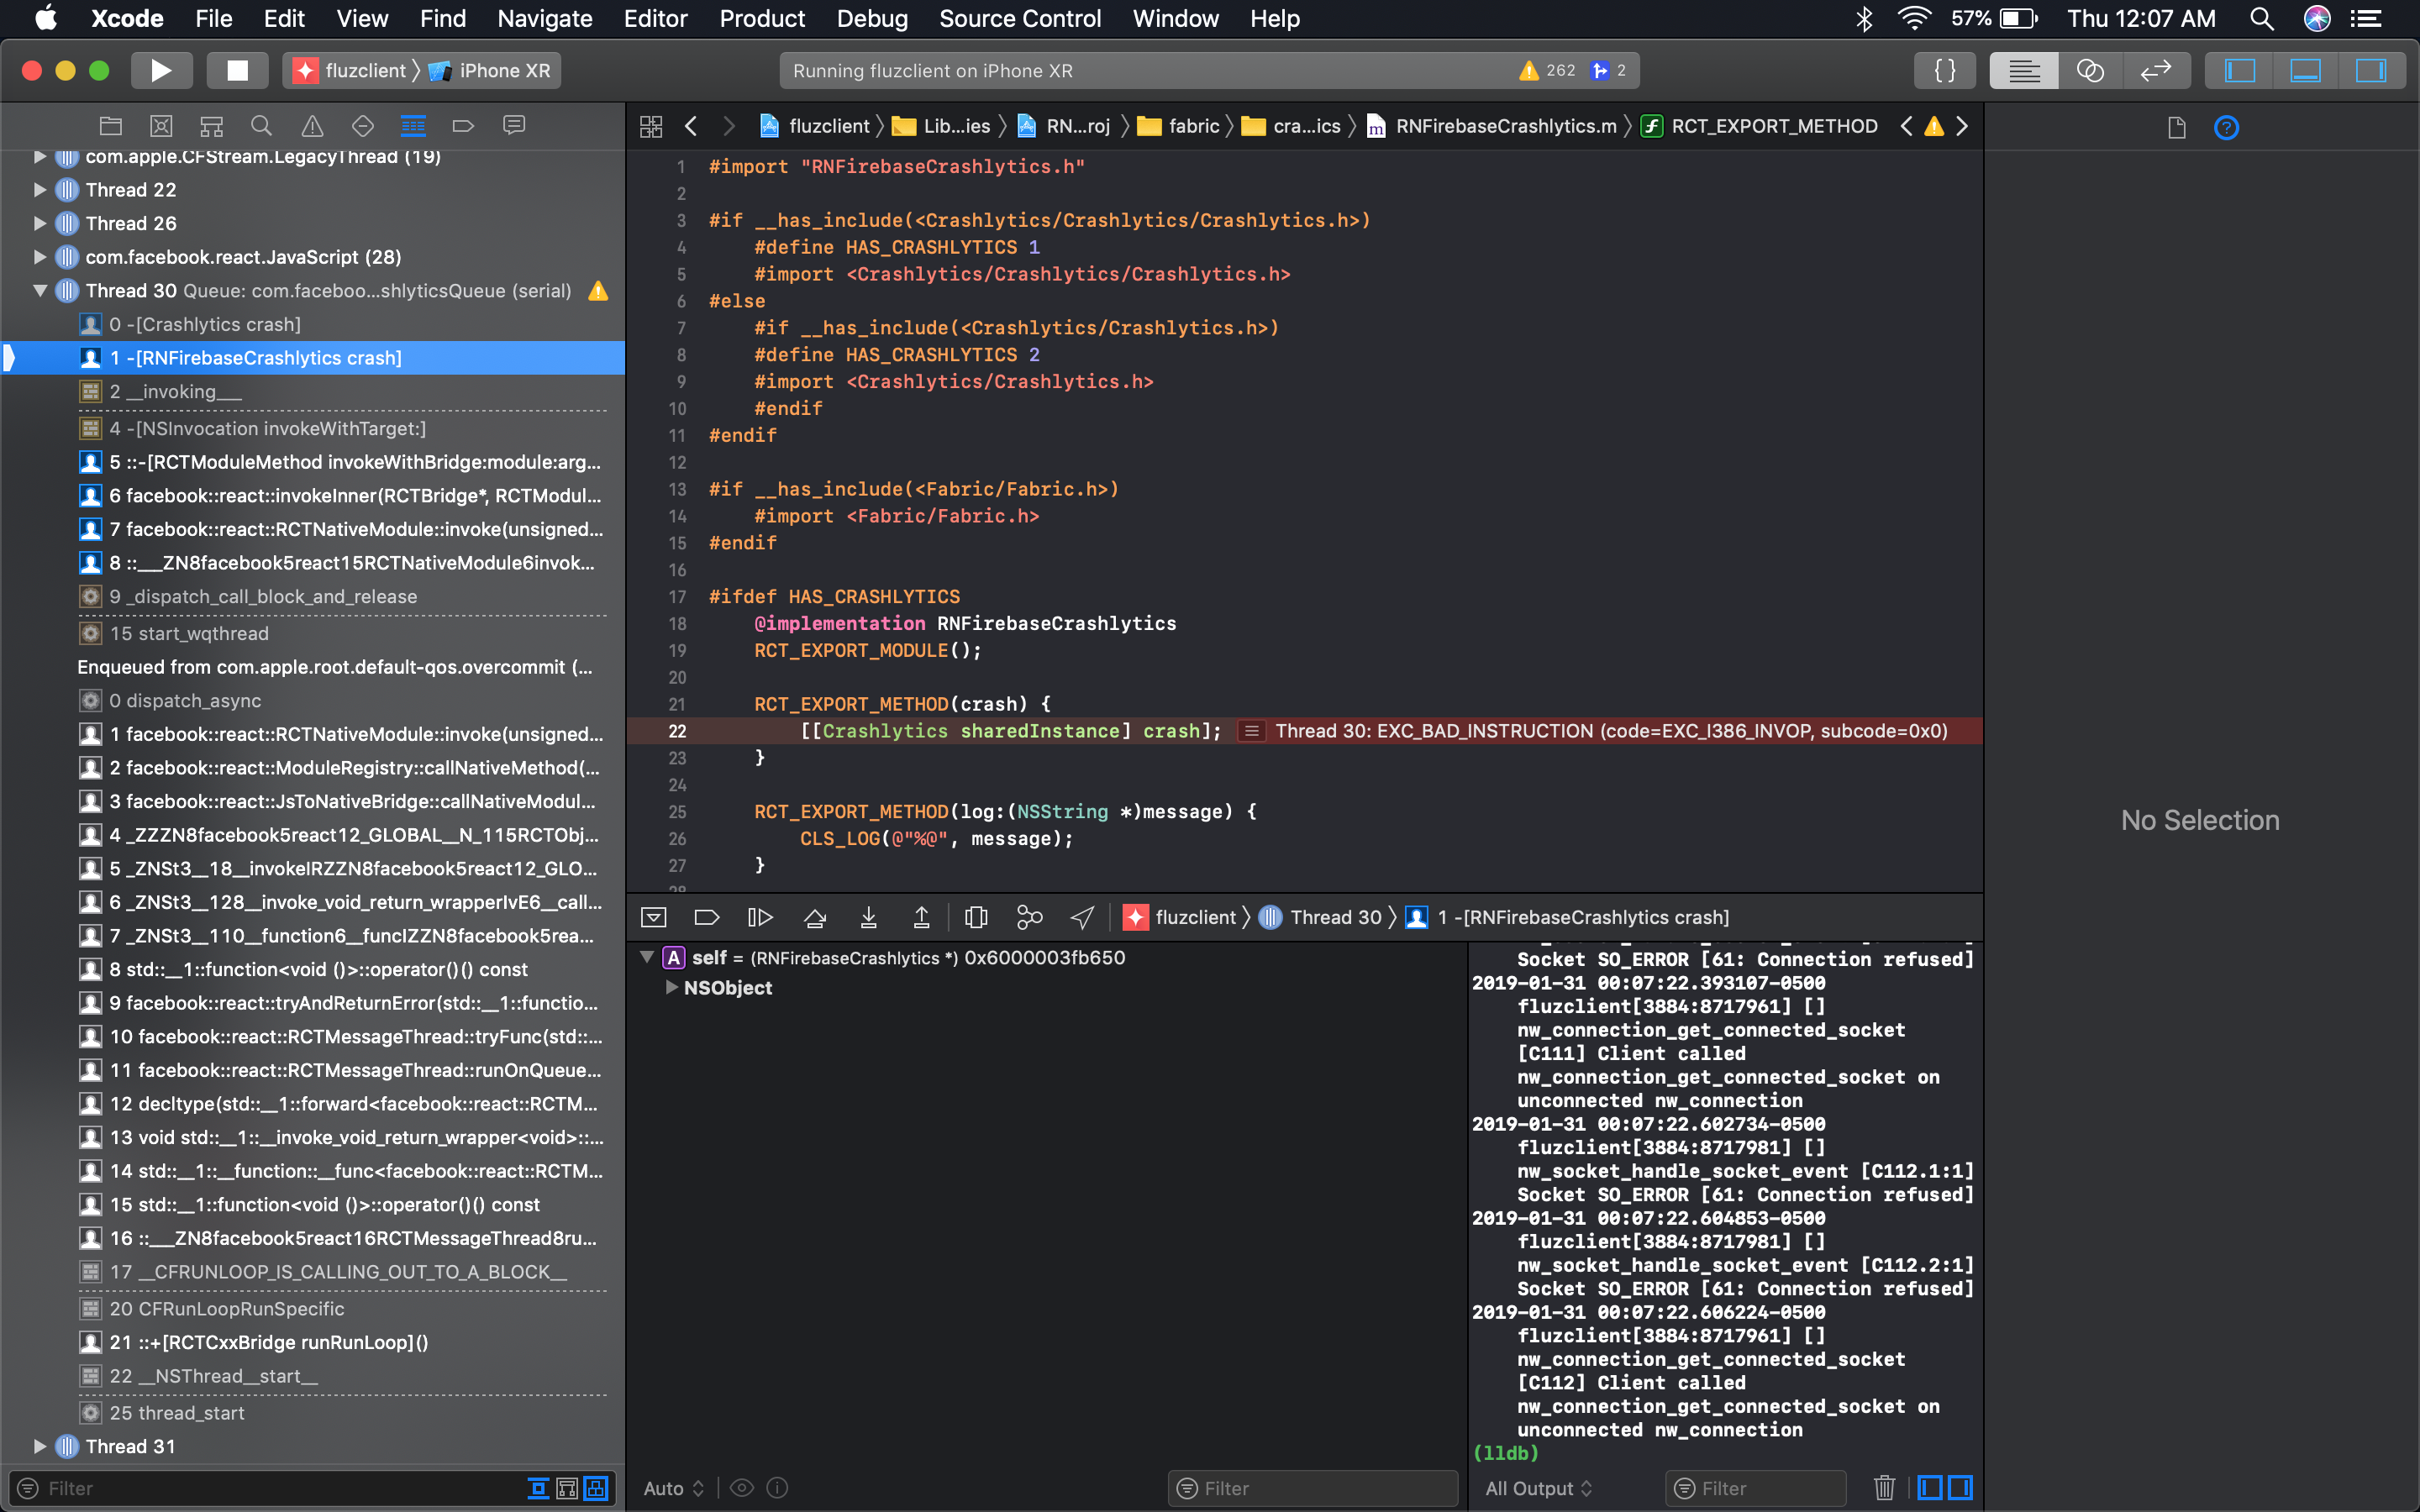Open the Debug Memory Graph tool
The height and width of the screenshot is (1512, 2420).
1029,917
